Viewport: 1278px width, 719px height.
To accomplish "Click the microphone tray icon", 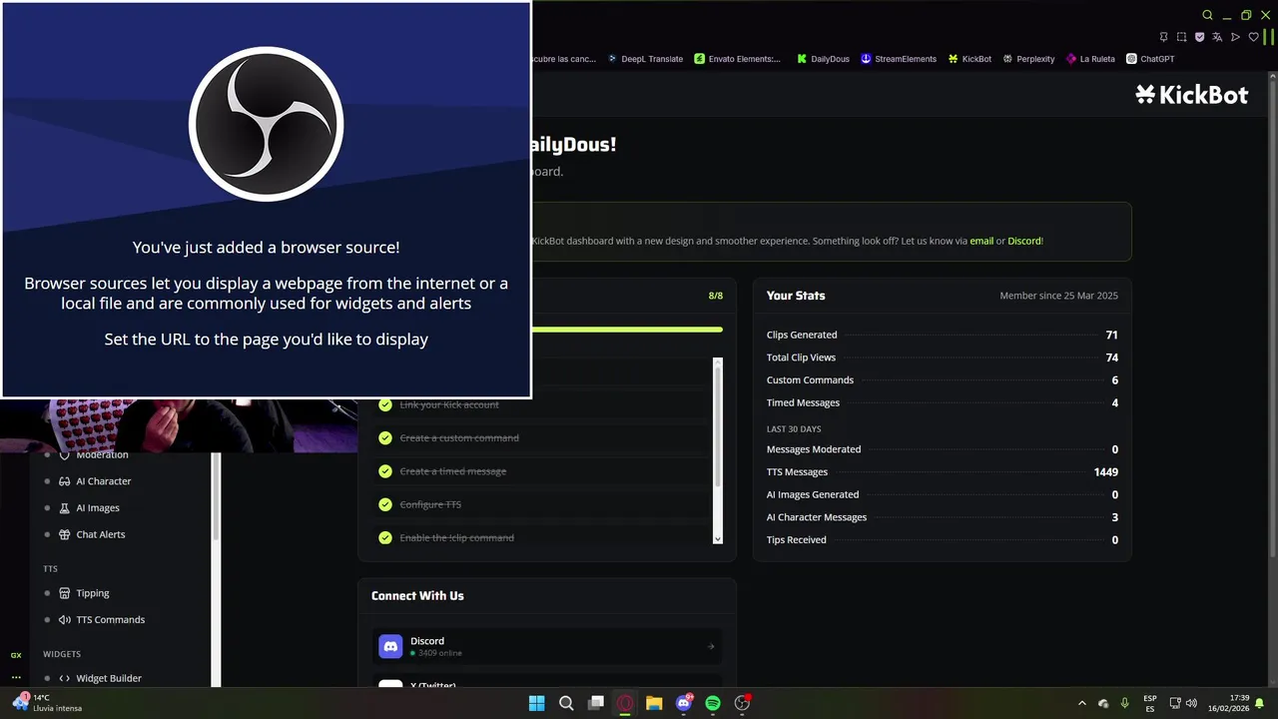I will (1125, 703).
